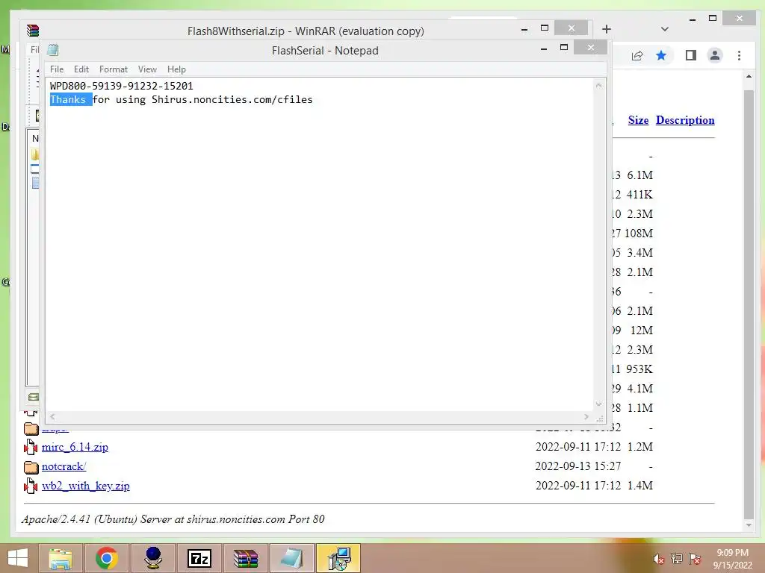
Task: Click Notepad horizontal scrollbar left arrow
Action: click(52, 416)
